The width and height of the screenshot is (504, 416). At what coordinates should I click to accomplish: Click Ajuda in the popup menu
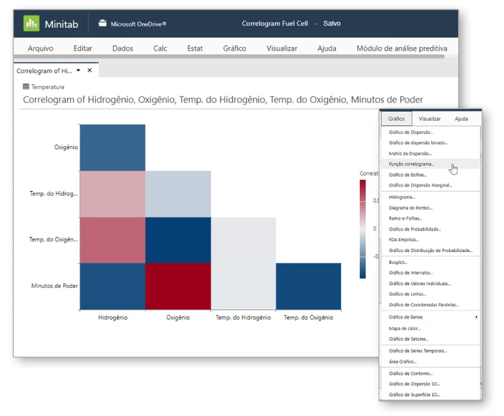(x=461, y=119)
